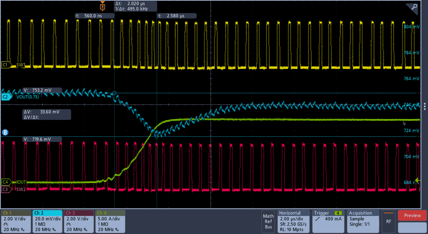Viewport: 428px width, 234px height.
Task: Click the trigger source 4 indicator
Action: point(338,213)
